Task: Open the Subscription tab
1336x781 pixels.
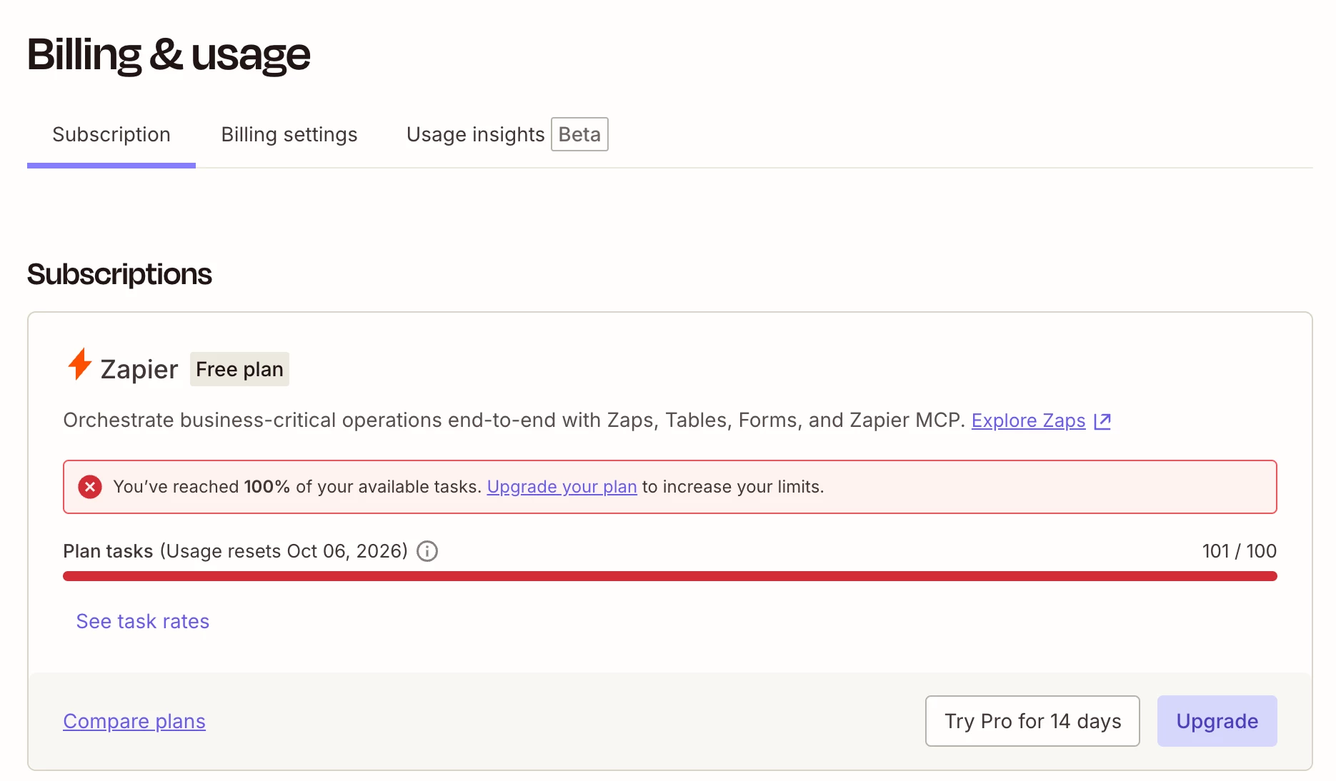Action: pos(111,135)
